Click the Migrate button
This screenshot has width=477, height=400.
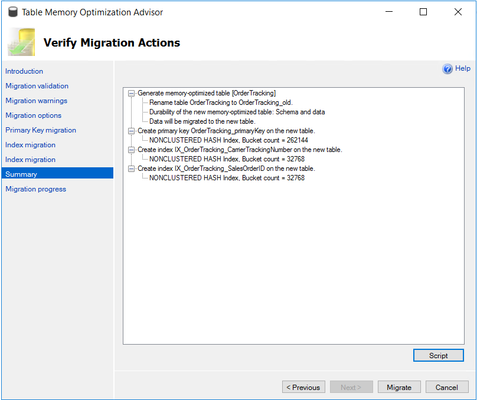point(399,387)
